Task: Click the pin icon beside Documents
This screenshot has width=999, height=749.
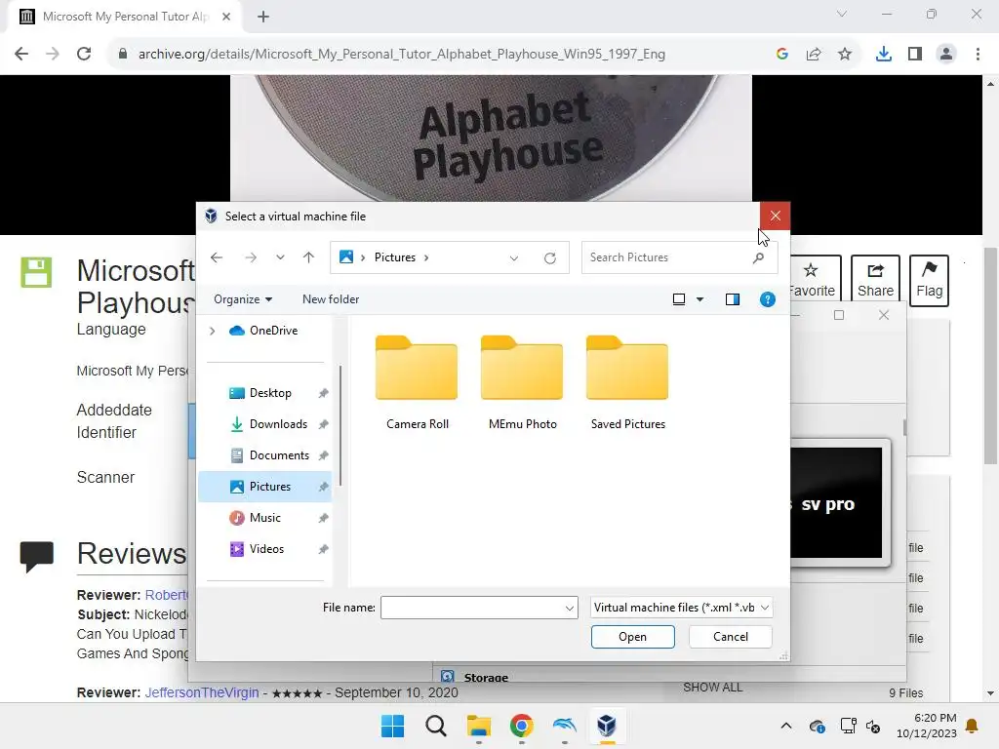Action: [323, 455]
